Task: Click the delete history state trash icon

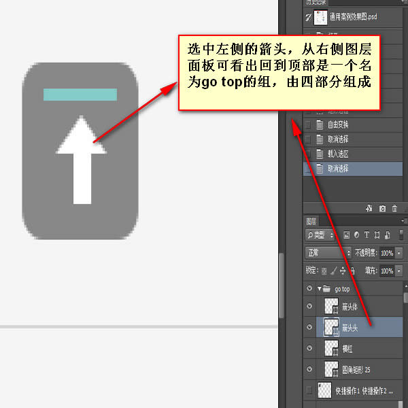Action: coord(394,208)
